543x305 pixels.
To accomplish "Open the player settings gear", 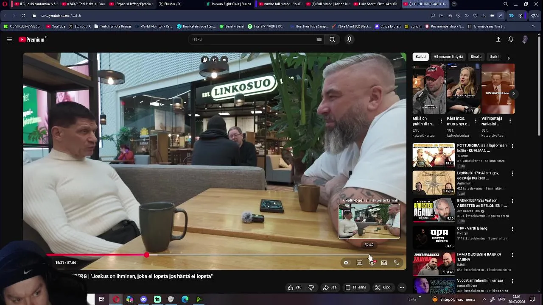I will [x=372, y=263].
